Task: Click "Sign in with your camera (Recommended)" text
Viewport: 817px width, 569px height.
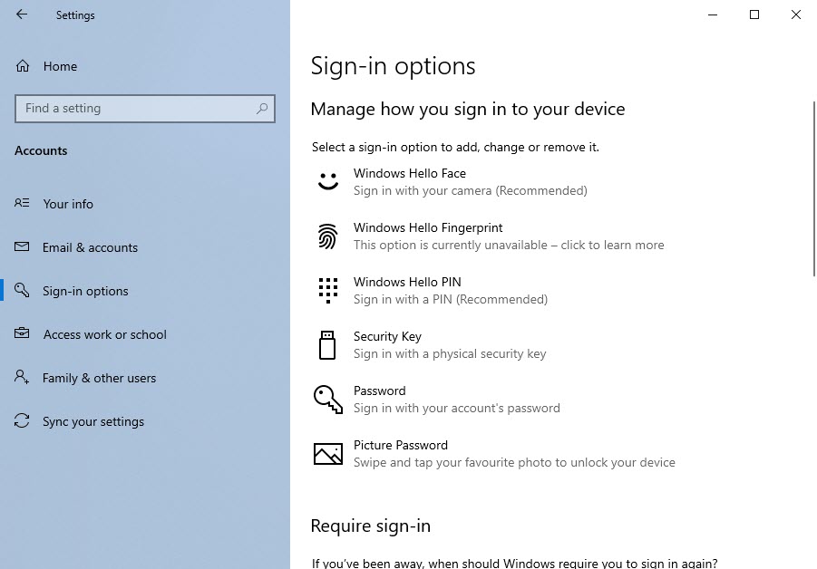Action: tap(471, 190)
